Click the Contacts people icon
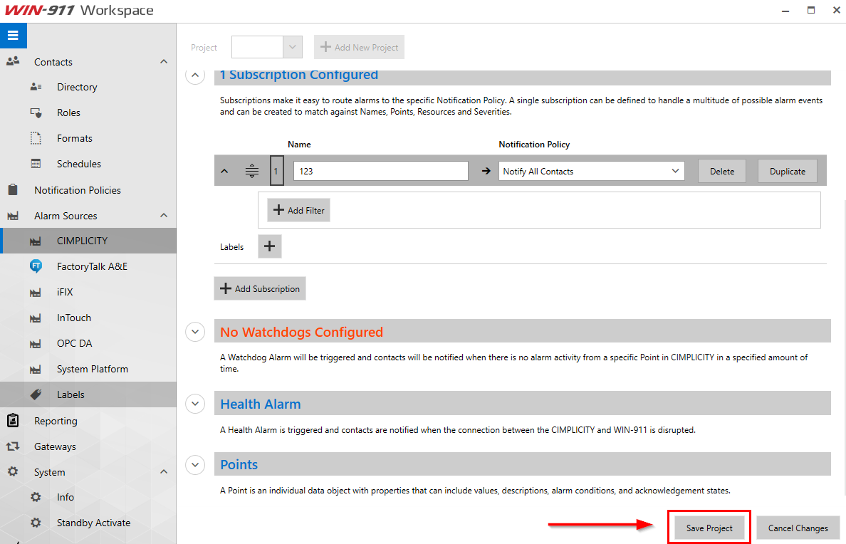This screenshot has height=544, width=846. [x=13, y=61]
